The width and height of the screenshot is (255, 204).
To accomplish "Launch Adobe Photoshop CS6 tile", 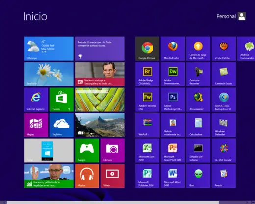I will tap(173, 100).
